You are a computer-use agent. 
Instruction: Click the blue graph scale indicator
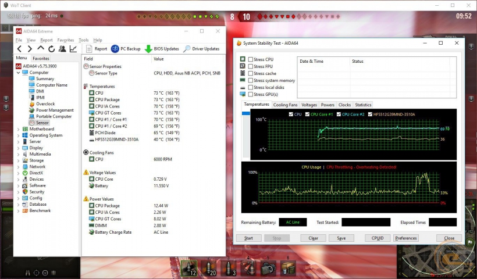(x=246, y=113)
